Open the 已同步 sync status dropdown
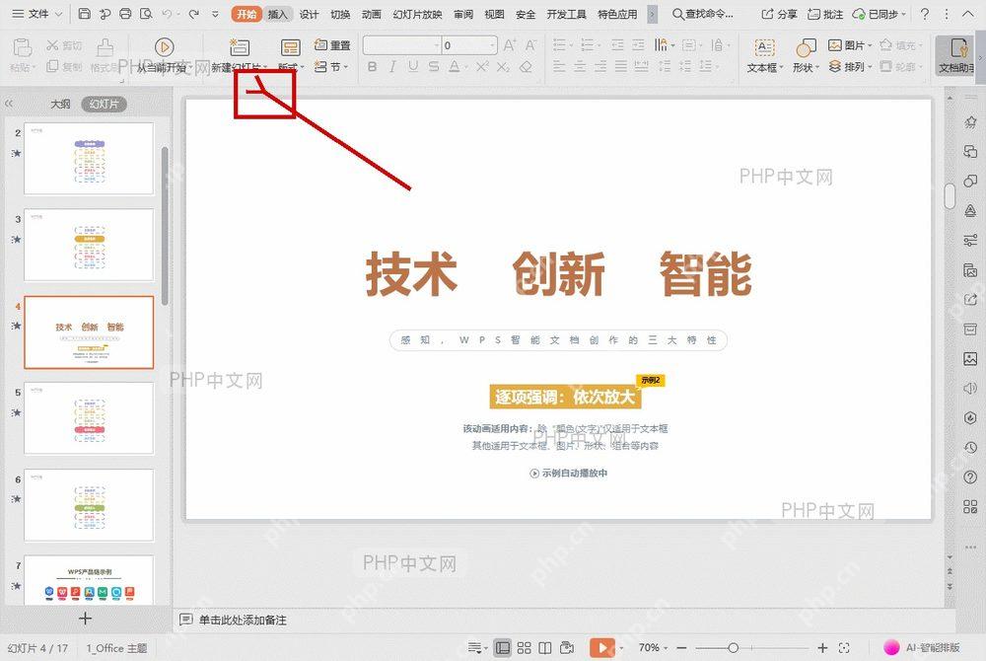This screenshot has width=986, height=661. [880, 14]
